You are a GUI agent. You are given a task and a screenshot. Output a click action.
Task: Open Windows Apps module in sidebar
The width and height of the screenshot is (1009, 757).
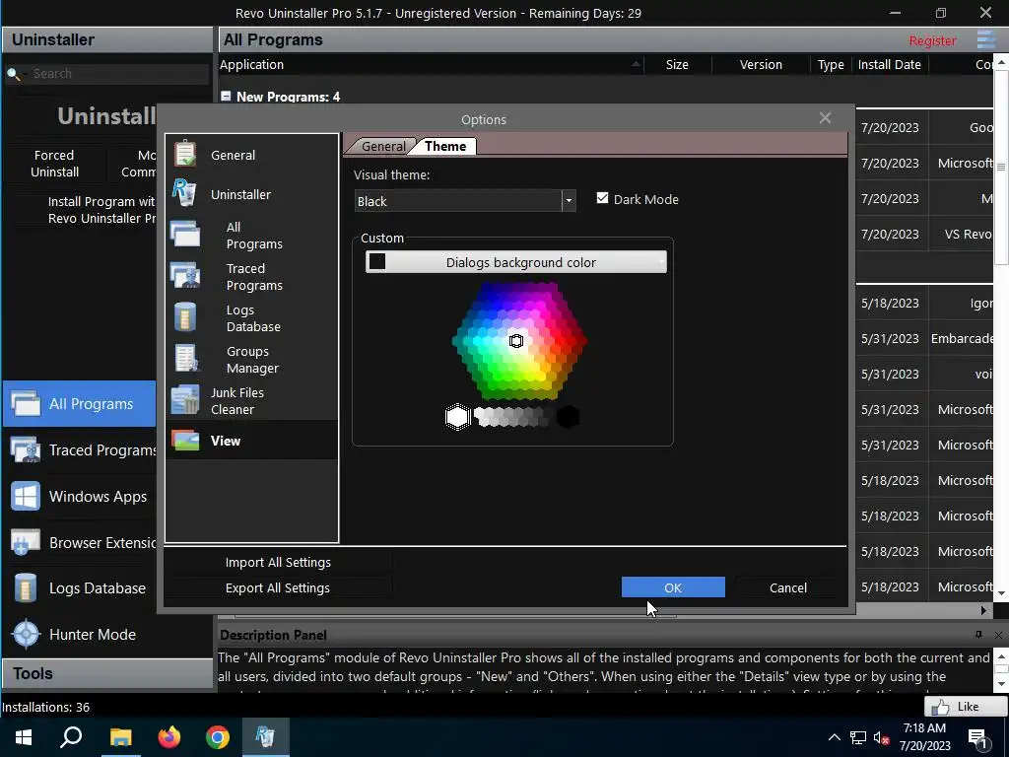click(80, 497)
